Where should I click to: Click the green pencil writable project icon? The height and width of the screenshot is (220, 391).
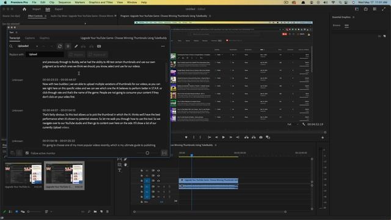point(4,211)
